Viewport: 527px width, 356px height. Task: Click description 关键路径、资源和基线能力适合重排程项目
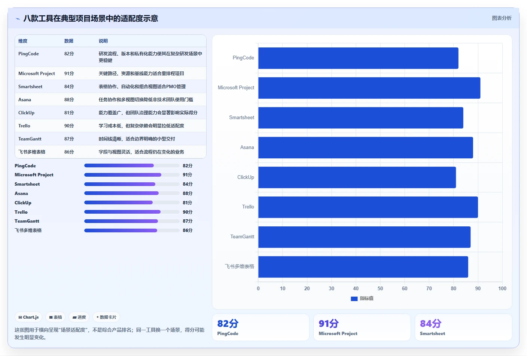[141, 74]
